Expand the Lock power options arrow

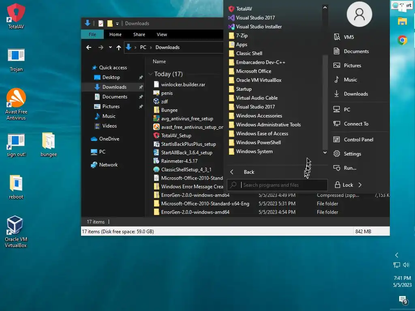[360, 185]
